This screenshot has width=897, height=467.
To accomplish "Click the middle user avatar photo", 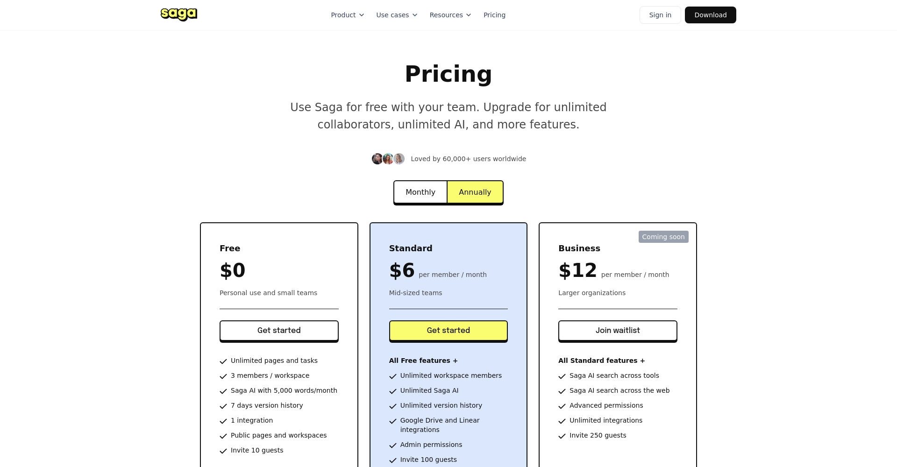I will pos(388,159).
